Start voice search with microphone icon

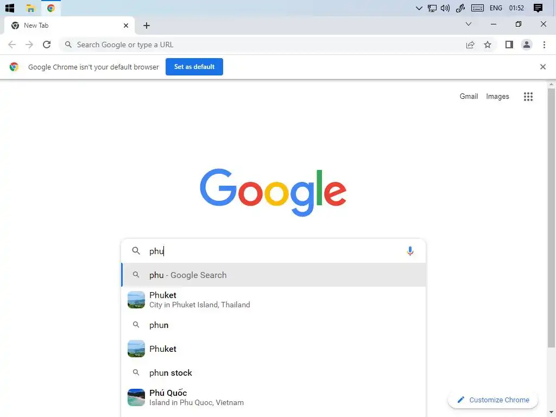410,251
